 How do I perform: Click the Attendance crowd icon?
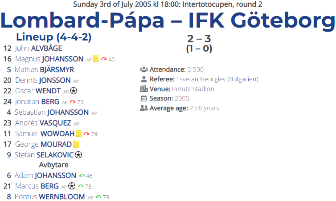[144, 69]
